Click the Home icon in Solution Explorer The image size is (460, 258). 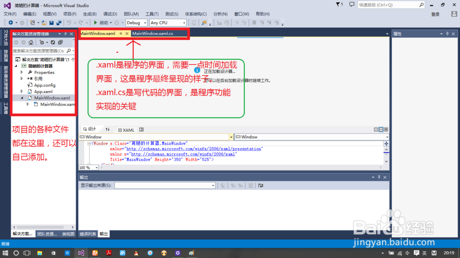coord(31,42)
